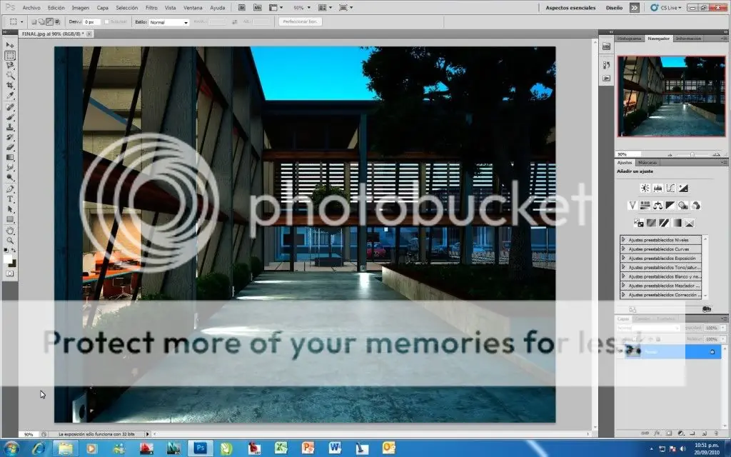731x457 pixels.
Task: Click Diseño workspace button
Action: tap(614, 7)
